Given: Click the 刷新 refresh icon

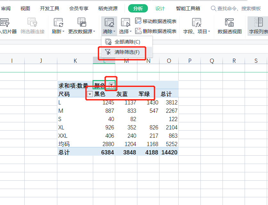Looking at the screenshot, I should click(58, 22).
